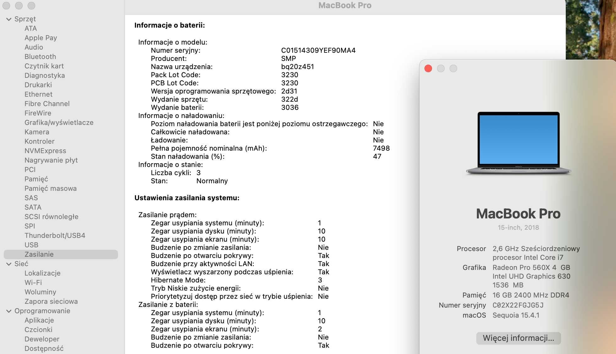The image size is (616, 354).
Task: Collapse the Sprzęt section chevron
Action: pyautogui.click(x=9, y=19)
